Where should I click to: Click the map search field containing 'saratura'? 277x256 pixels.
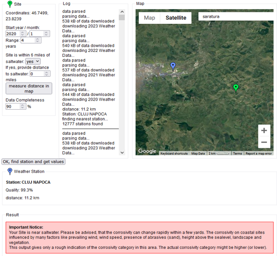tap(236, 16)
